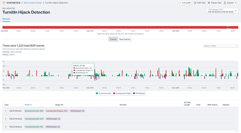Click the Type column header
This screenshot has width=241, height=133.
click(x=6, y=105)
